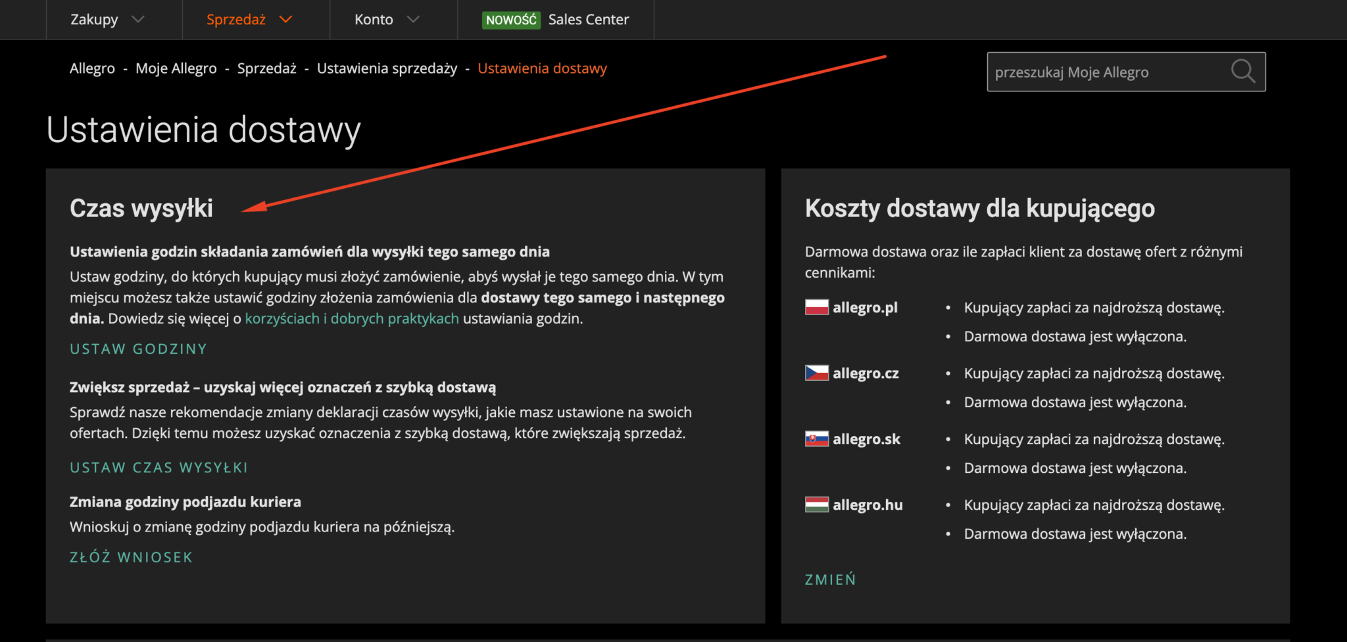Open 'korzyściach i dobrych praktykach' link

[352, 318]
